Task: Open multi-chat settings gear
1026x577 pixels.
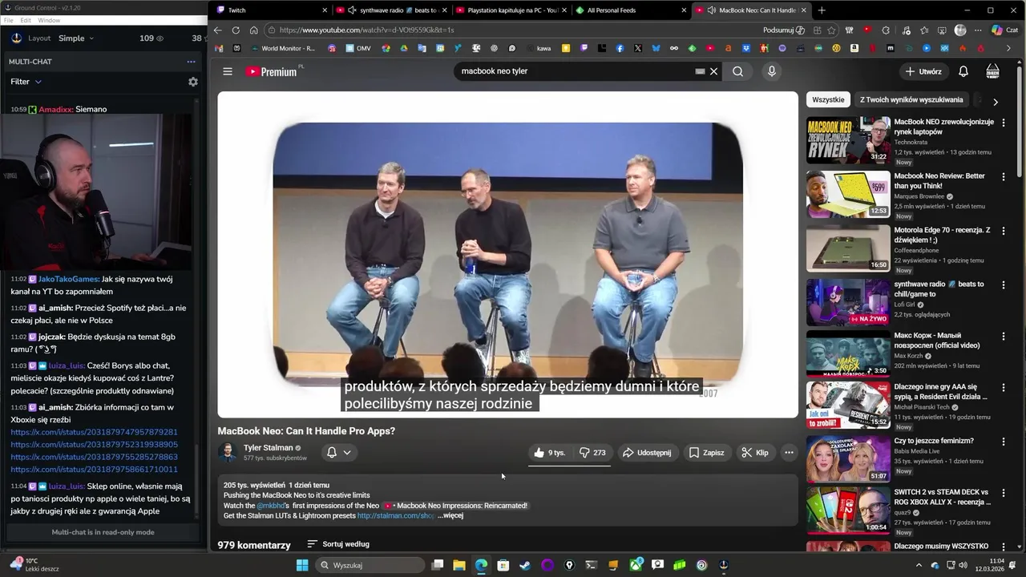Action: [x=192, y=82]
